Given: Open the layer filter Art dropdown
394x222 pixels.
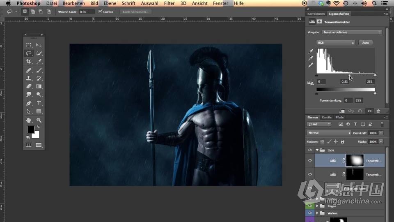Looking at the screenshot, I should coord(318,124).
